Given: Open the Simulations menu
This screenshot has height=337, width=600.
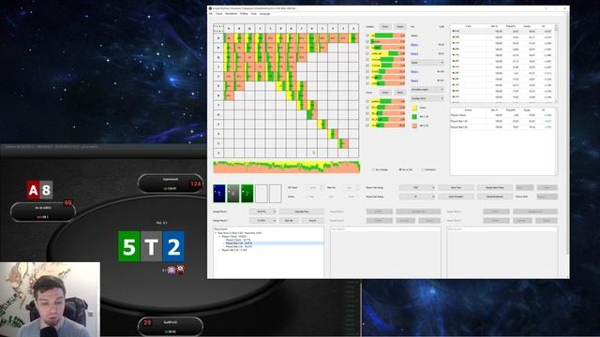Looking at the screenshot, I should click(x=232, y=14).
